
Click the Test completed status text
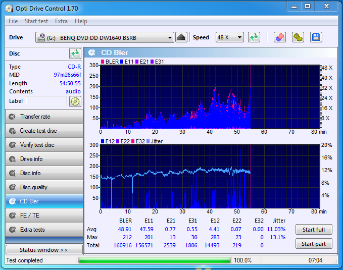[24, 260]
